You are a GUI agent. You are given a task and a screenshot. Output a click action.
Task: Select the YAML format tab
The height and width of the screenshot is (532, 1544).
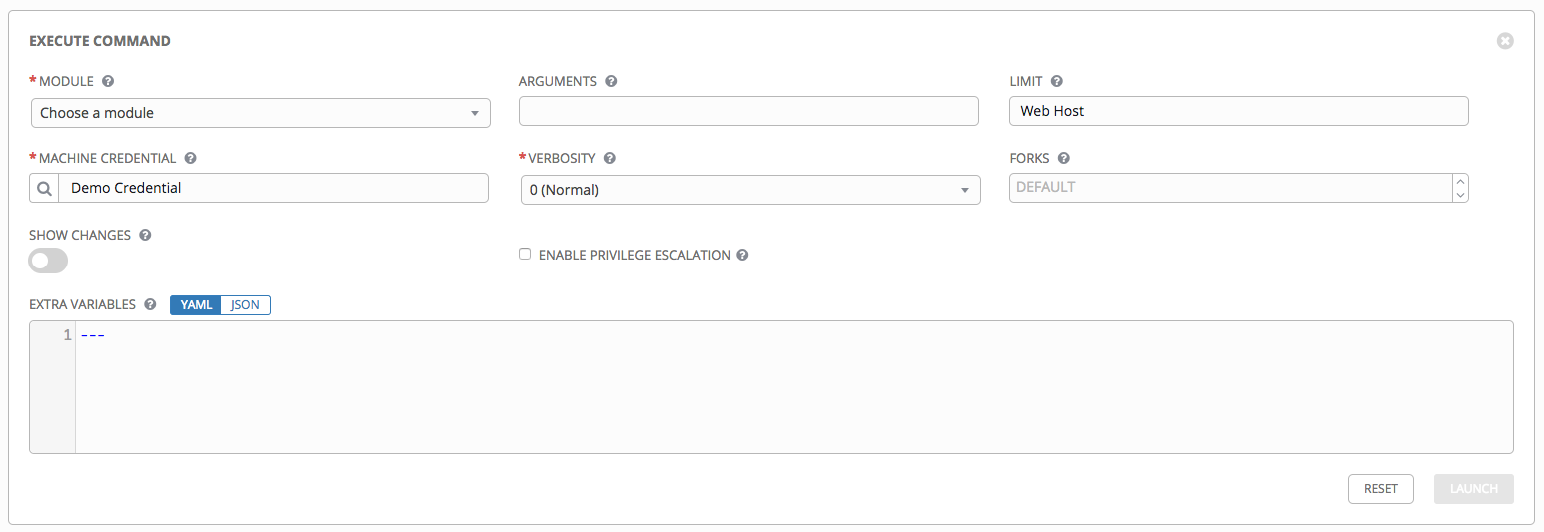[196, 304]
